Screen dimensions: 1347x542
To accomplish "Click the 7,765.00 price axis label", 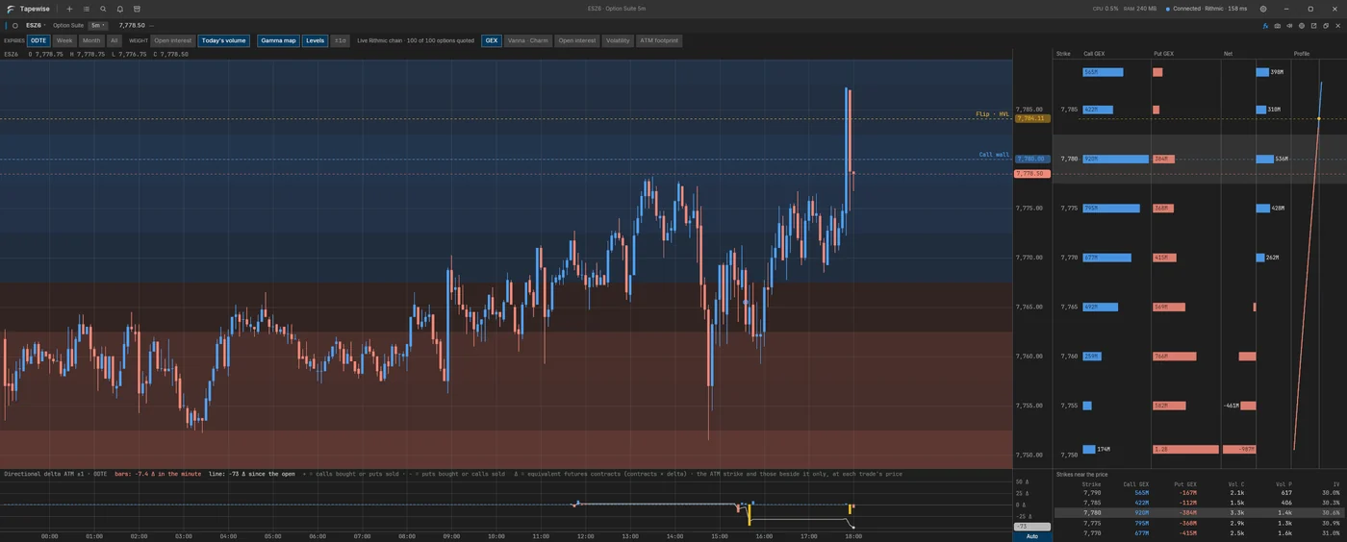I will tap(1029, 307).
